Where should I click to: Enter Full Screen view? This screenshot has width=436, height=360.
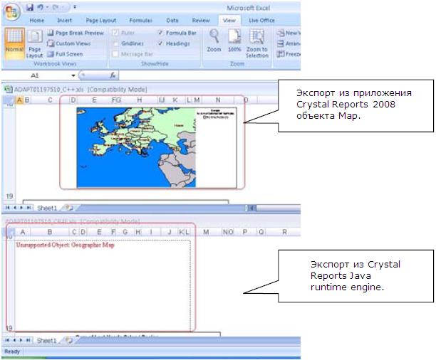pyautogui.click(x=65, y=54)
